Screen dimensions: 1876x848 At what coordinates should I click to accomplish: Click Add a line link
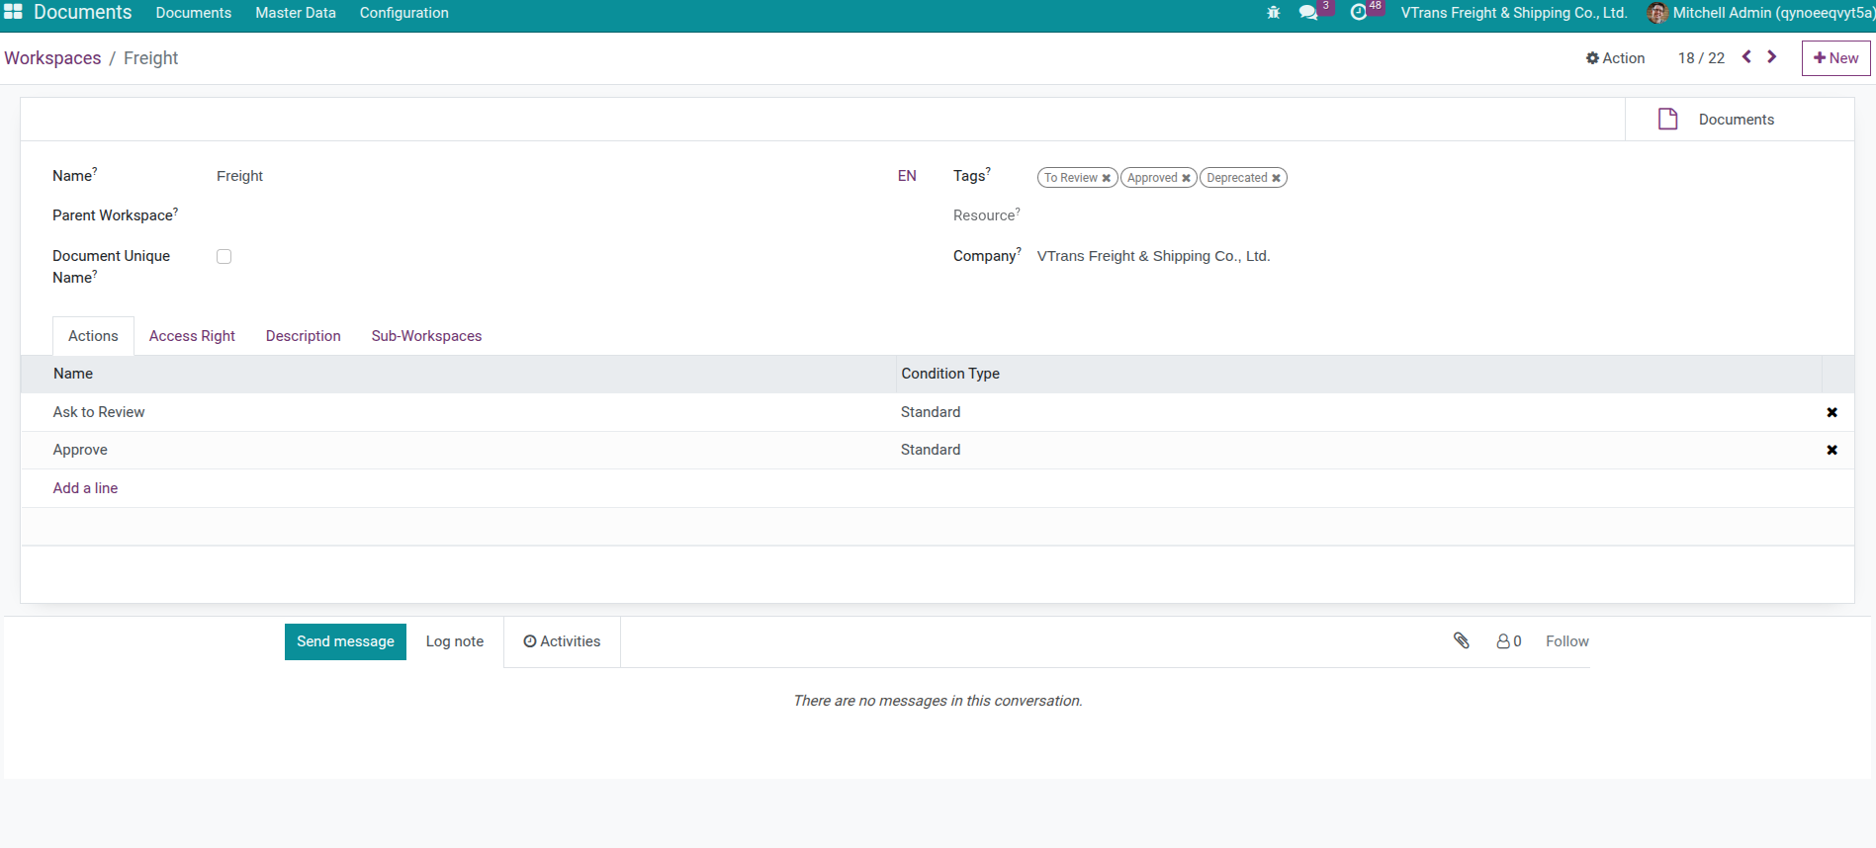(85, 488)
